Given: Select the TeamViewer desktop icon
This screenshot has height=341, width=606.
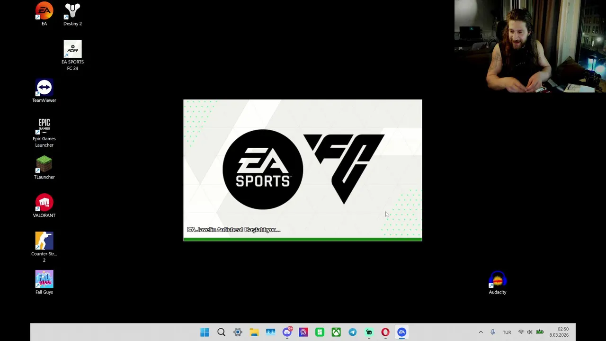Looking at the screenshot, I should [x=44, y=91].
